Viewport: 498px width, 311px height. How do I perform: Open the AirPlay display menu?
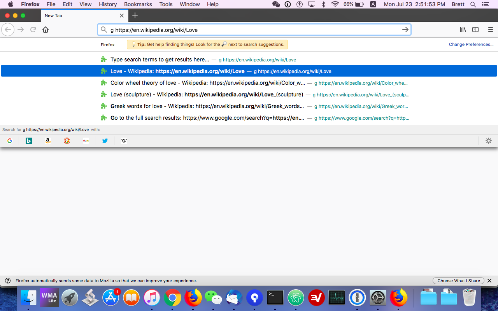pyautogui.click(x=311, y=4)
